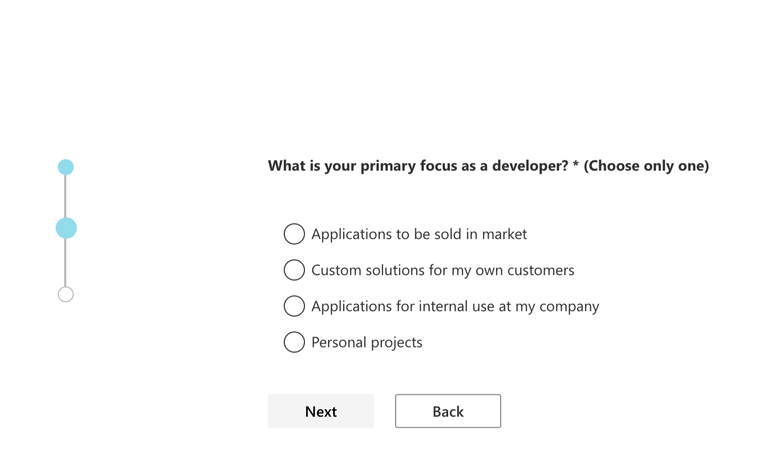Pick the 'Applications for internal use' radio button

pyautogui.click(x=294, y=306)
